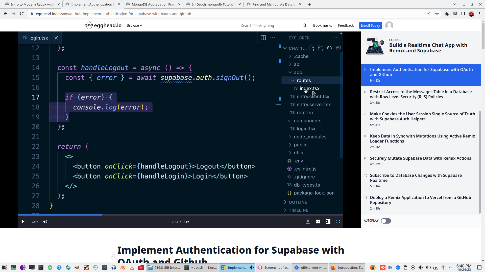The width and height of the screenshot is (485, 272).
Task: Seek in the video progress bar
Action: [177, 215]
